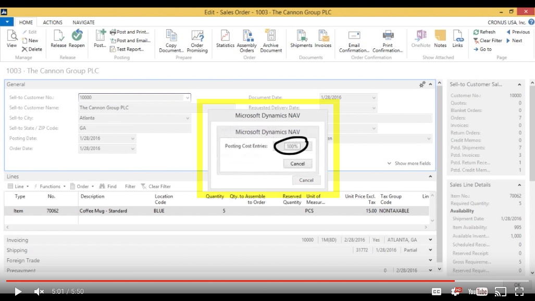Open the Document Date dropdown
Image resolution: width=535 pixels, height=301 pixels.
coord(374,97)
